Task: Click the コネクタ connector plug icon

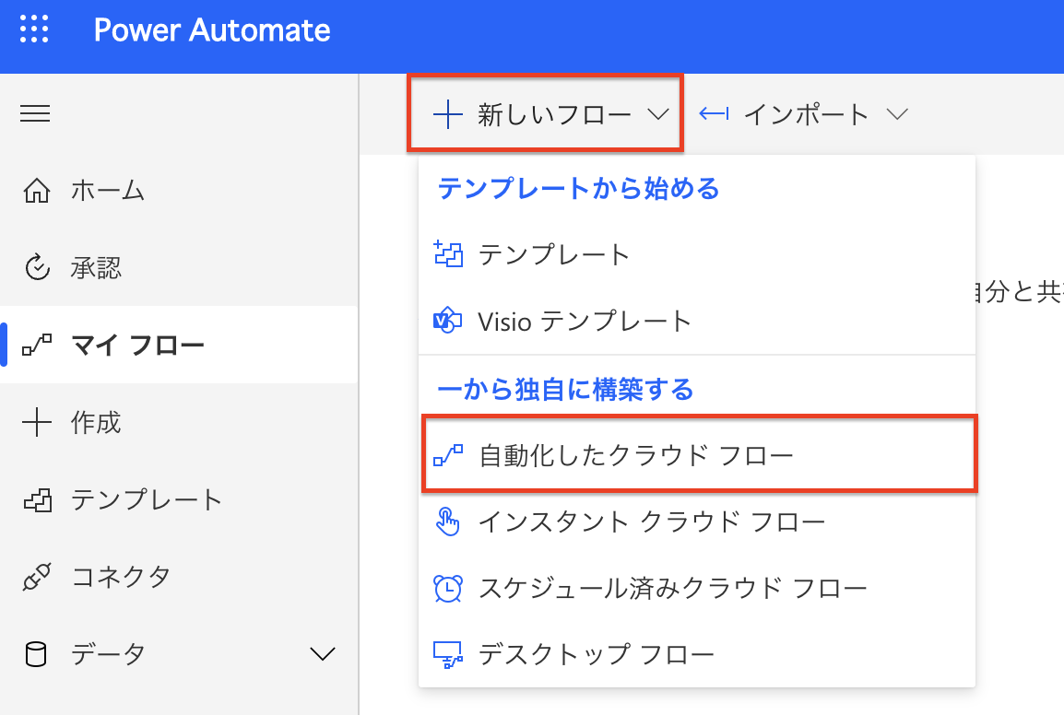Action: pos(37,578)
